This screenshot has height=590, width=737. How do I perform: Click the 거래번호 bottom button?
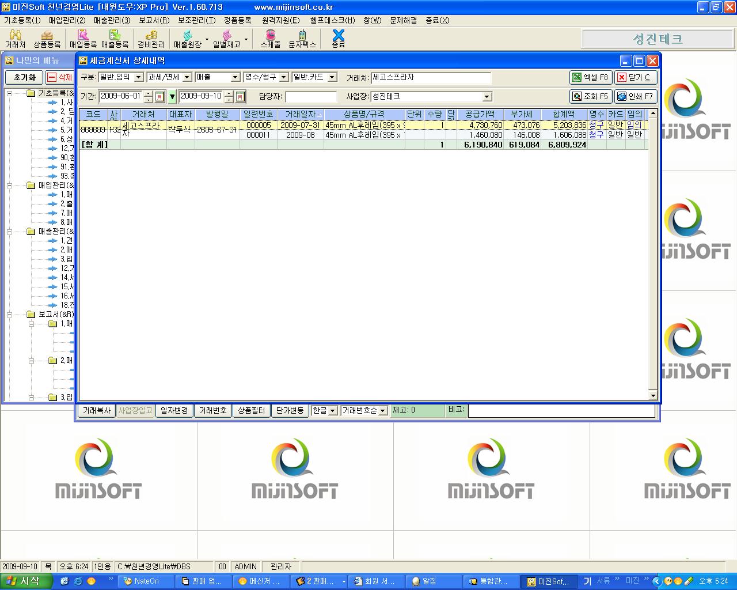coord(212,411)
